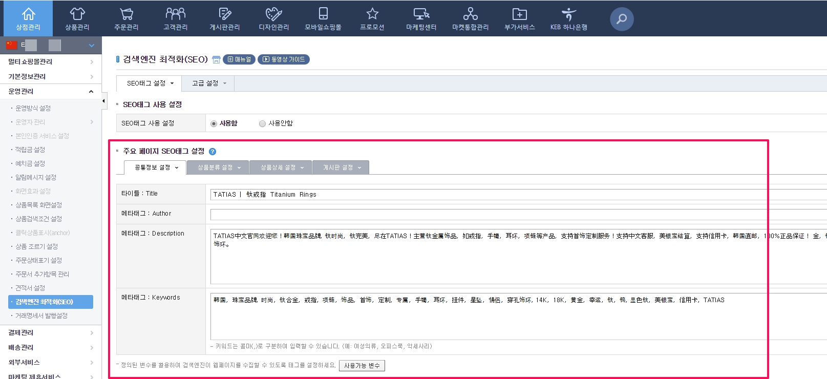Click the magnifier search icon in header
The height and width of the screenshot is (379, 827).
coord(622,19)
